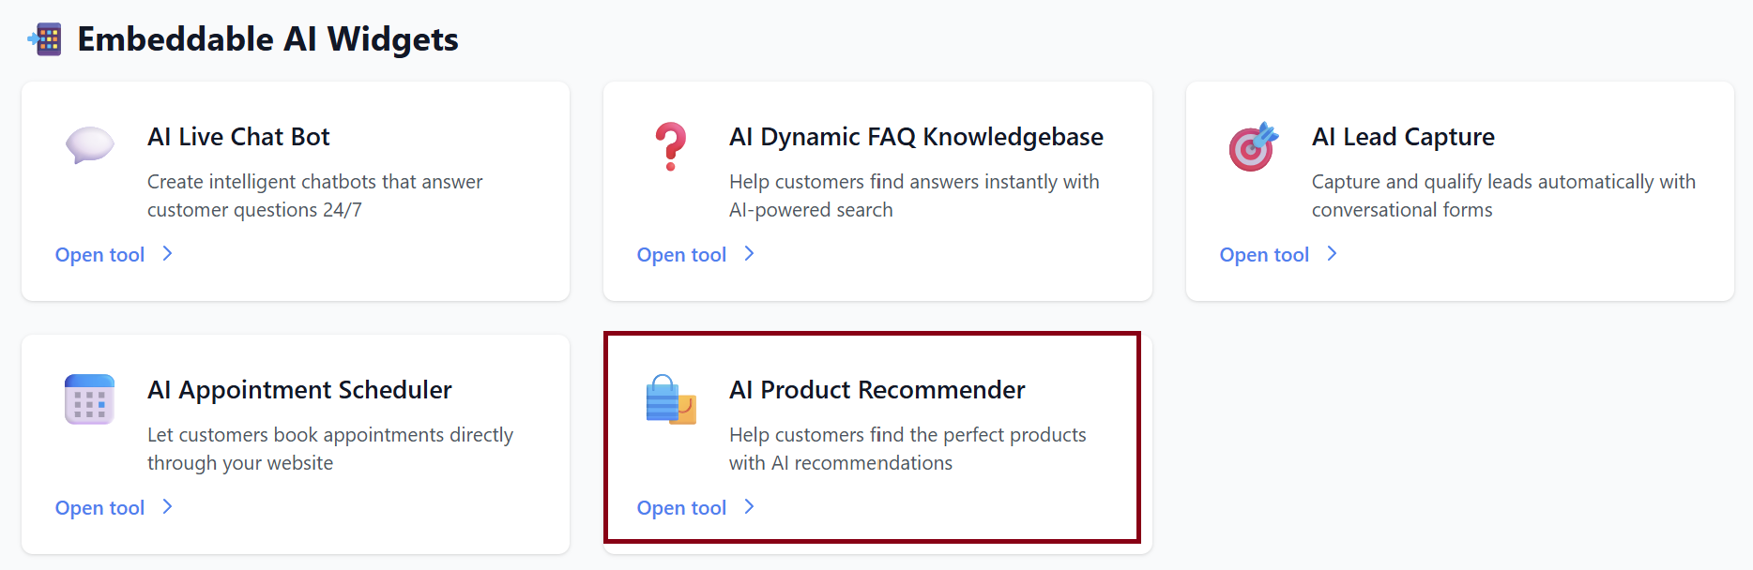Open tool link for AI Dynamic FAQ Knowledgebase
Viewport: 1753px width, 570px height.
point(682,255)
